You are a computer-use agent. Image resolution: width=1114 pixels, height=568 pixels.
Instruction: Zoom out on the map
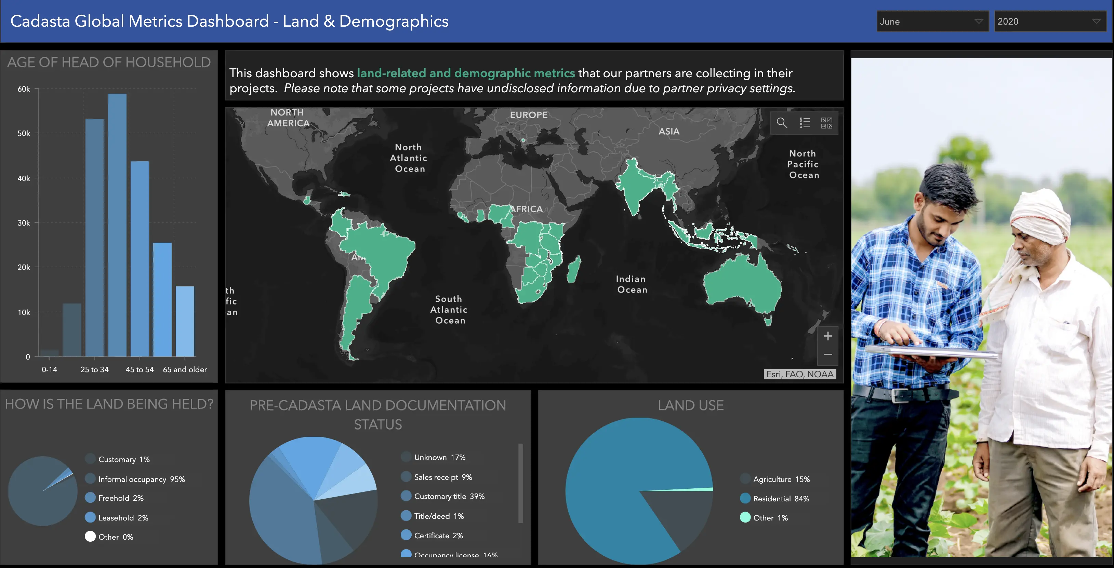coord(828,354)
